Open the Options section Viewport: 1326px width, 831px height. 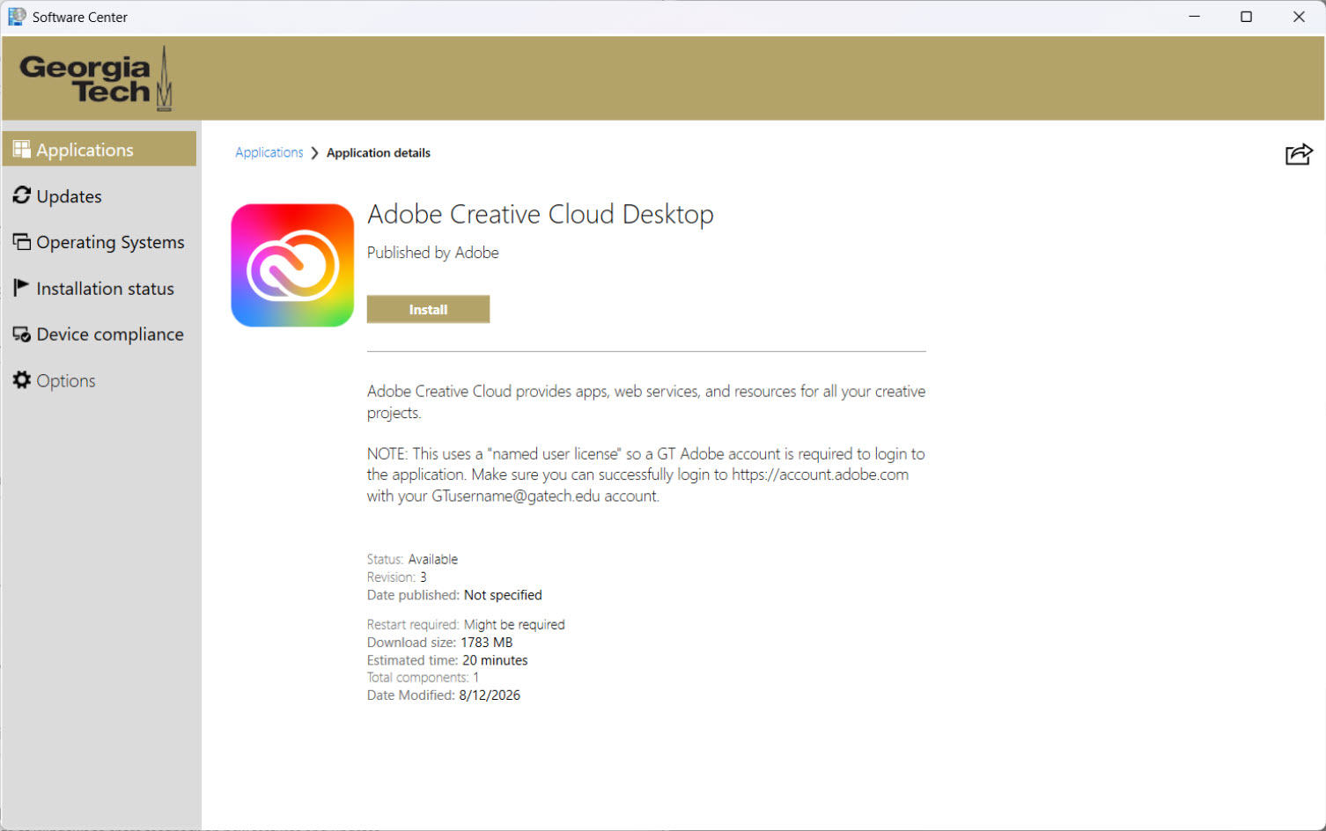(99, 380)
